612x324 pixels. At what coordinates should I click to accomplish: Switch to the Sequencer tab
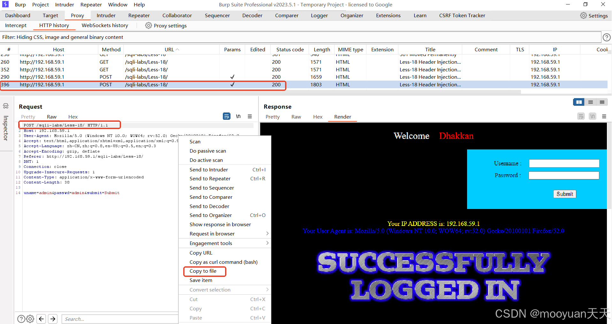point(217,15)
